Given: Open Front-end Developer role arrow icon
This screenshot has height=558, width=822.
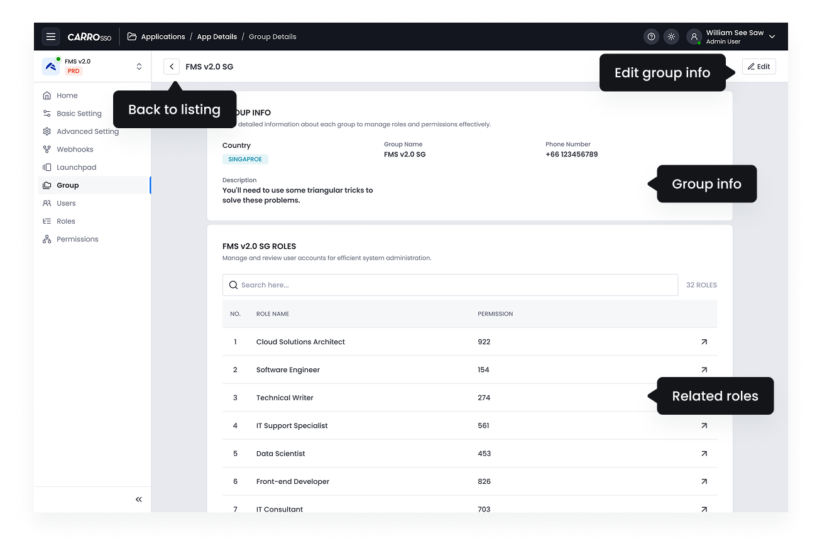Looking at the screenshot, I should click(x=704, y=481).
